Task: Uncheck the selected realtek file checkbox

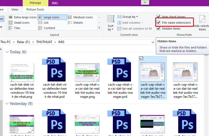Action: coord(141,58)
